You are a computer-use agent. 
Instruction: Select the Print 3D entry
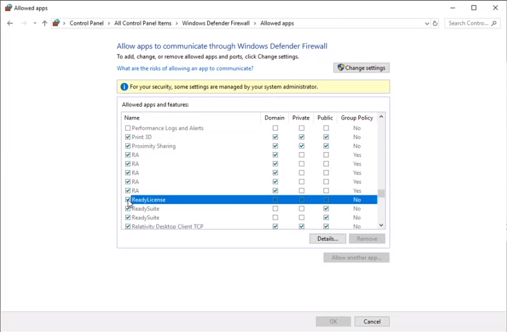pos(141,137)
